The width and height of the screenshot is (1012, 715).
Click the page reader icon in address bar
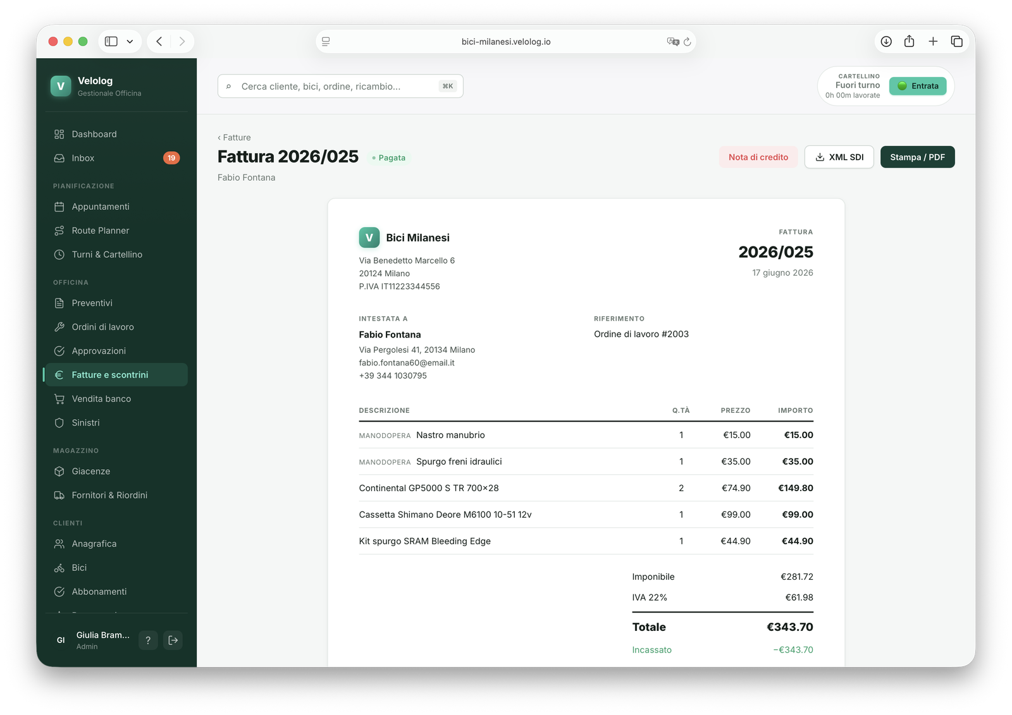coord(326,42)
